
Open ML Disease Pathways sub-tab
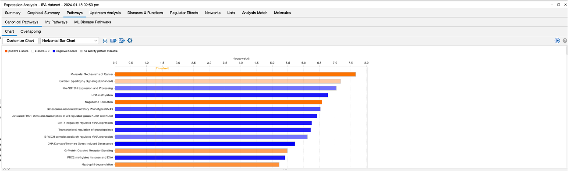92,22
